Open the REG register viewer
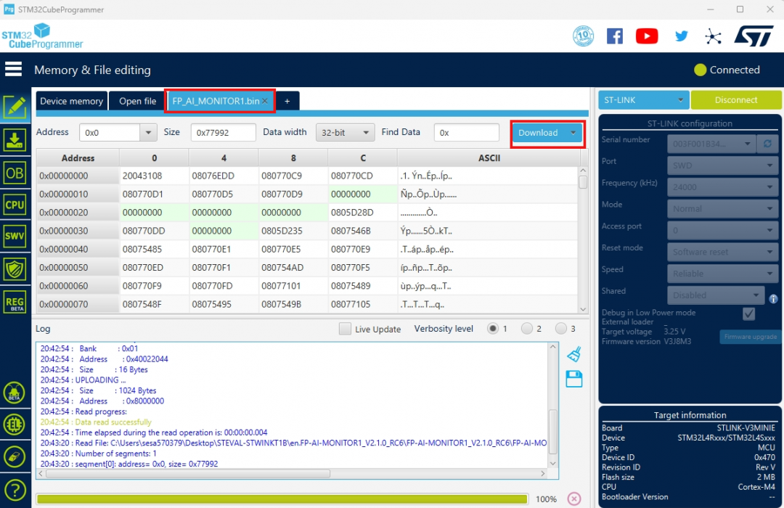 point(15,302)
